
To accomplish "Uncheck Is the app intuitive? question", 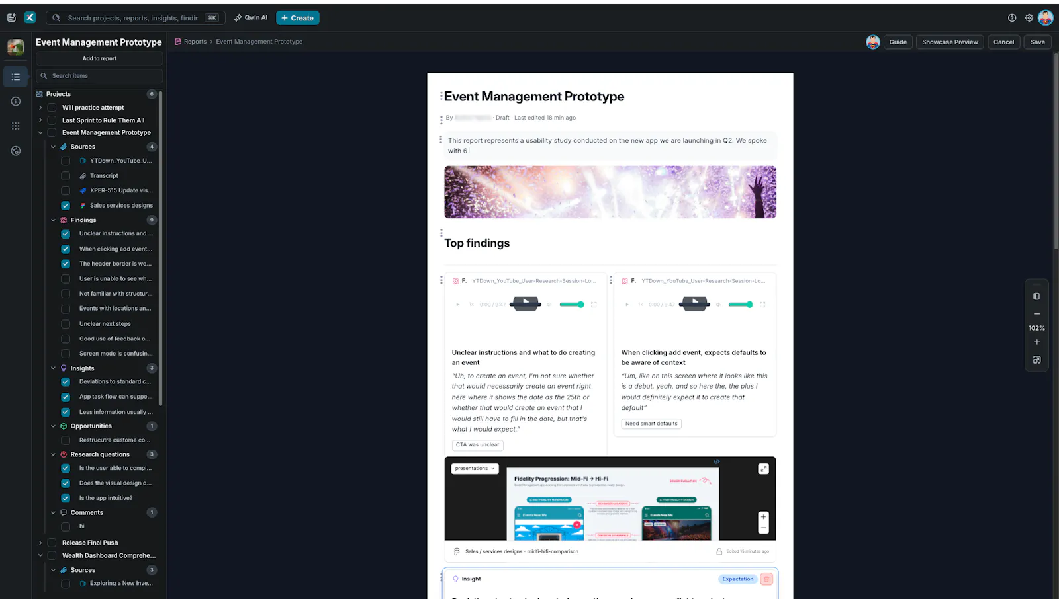I will pyautogui.click(x=66, y=499).
